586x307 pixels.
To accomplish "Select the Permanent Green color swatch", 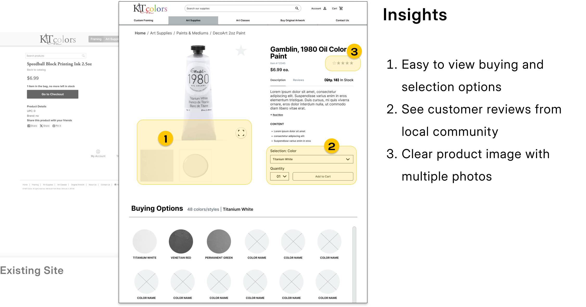I will pos(219,241).
